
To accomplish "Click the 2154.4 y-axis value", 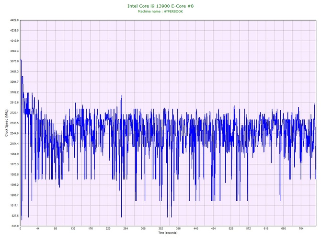I will tap(14, 144).
